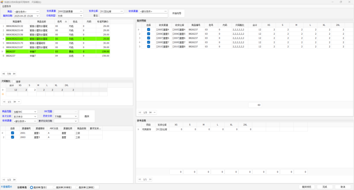Open the 本次分货 dropdown

[x=35, y=116]
